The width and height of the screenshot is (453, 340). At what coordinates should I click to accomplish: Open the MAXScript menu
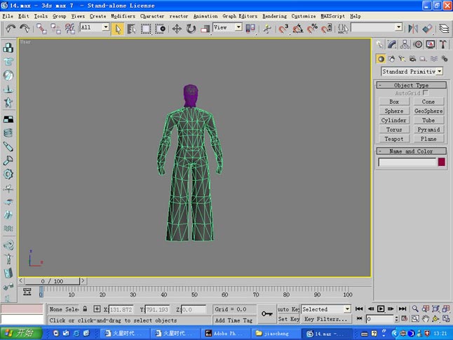point(332,16)
